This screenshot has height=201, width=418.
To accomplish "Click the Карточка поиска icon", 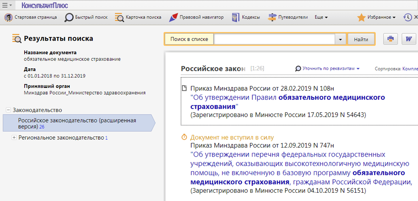I will click(119, 17).
